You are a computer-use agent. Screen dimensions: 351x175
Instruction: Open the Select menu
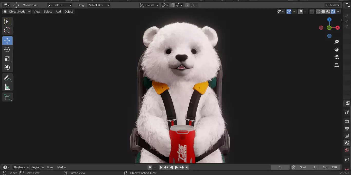pos(48,12)
